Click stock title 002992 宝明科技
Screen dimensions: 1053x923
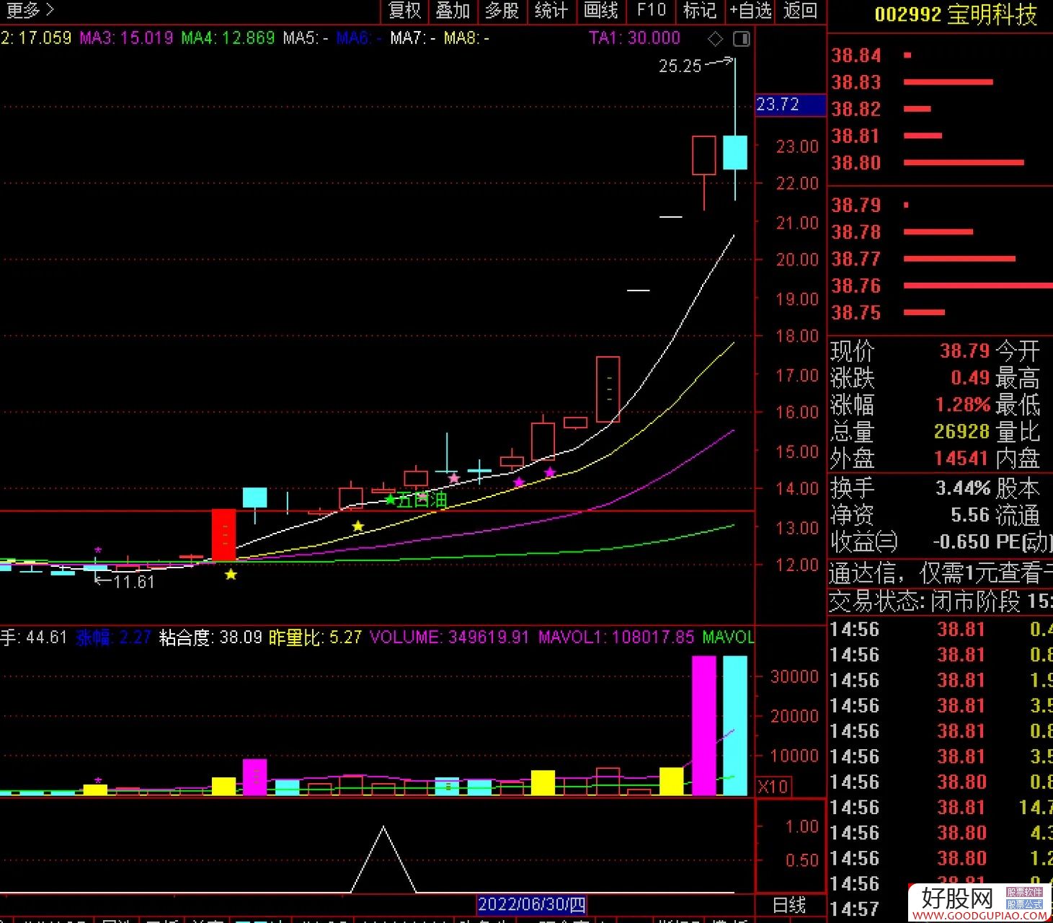click(956, 14)
